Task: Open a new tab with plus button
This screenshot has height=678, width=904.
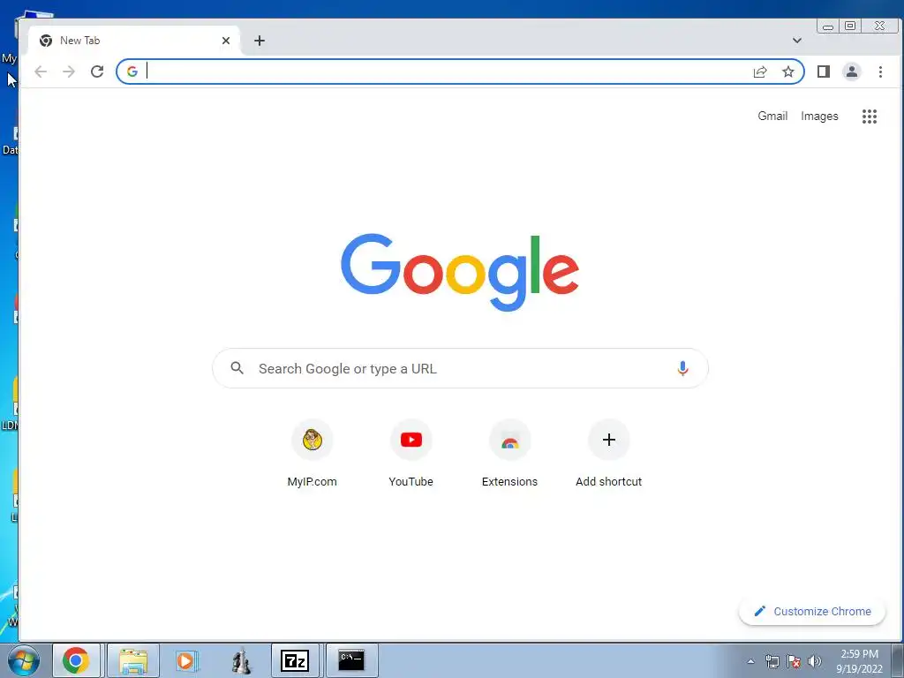Action: pos(260,41)
